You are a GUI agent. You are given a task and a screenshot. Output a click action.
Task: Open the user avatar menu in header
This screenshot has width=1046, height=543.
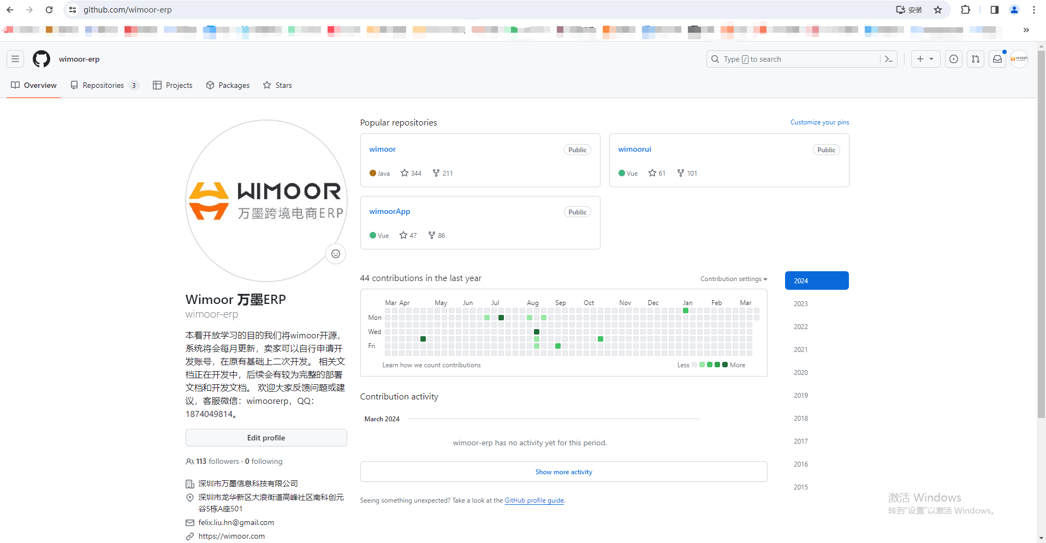point(1019,59)
